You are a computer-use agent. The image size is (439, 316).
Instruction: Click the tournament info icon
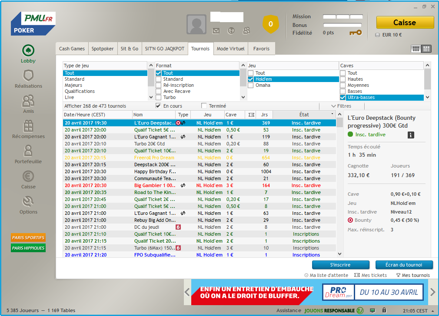tap(410, 135)
